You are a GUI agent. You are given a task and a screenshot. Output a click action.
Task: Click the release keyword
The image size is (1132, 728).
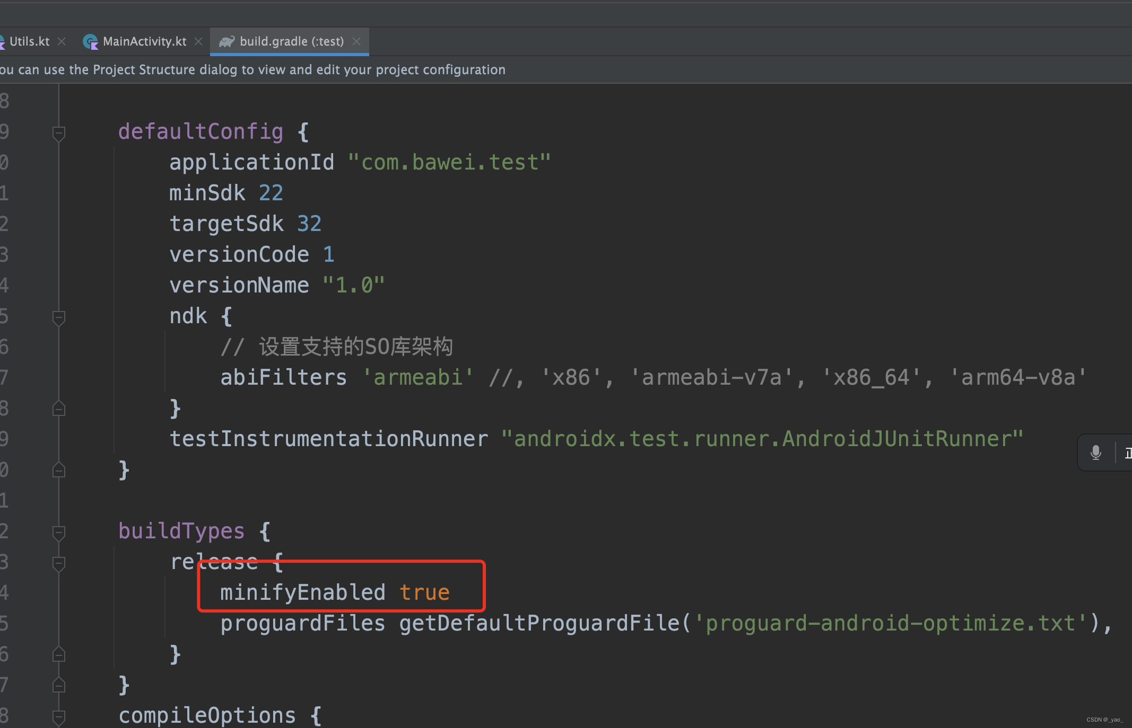click(214, 562)
